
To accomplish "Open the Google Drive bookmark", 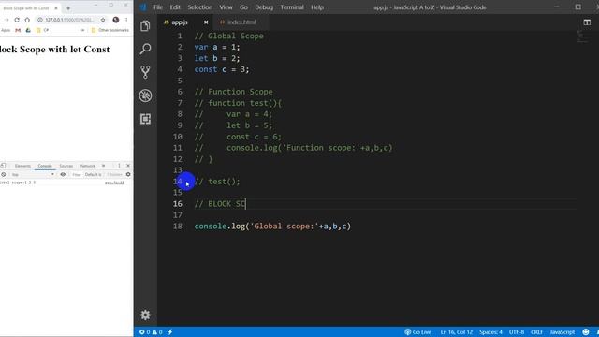I will point(28,30).
